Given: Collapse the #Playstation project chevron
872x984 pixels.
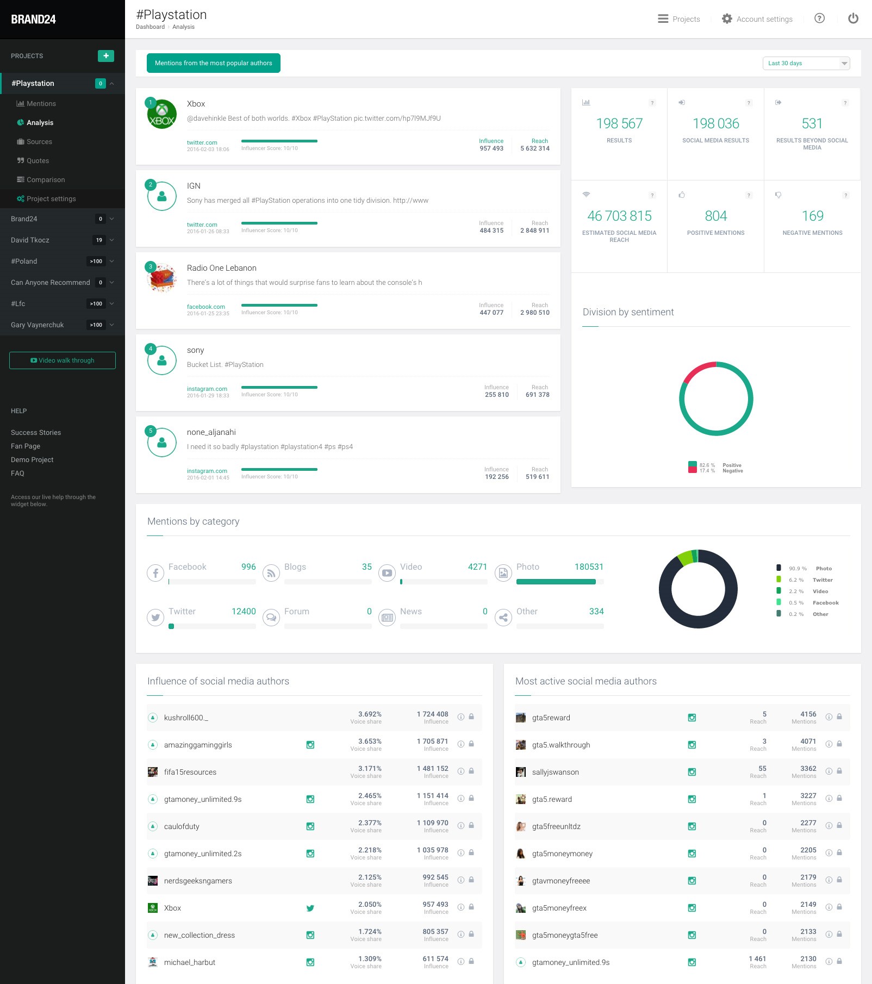Looking at the screenshot, I should (112, 84).
